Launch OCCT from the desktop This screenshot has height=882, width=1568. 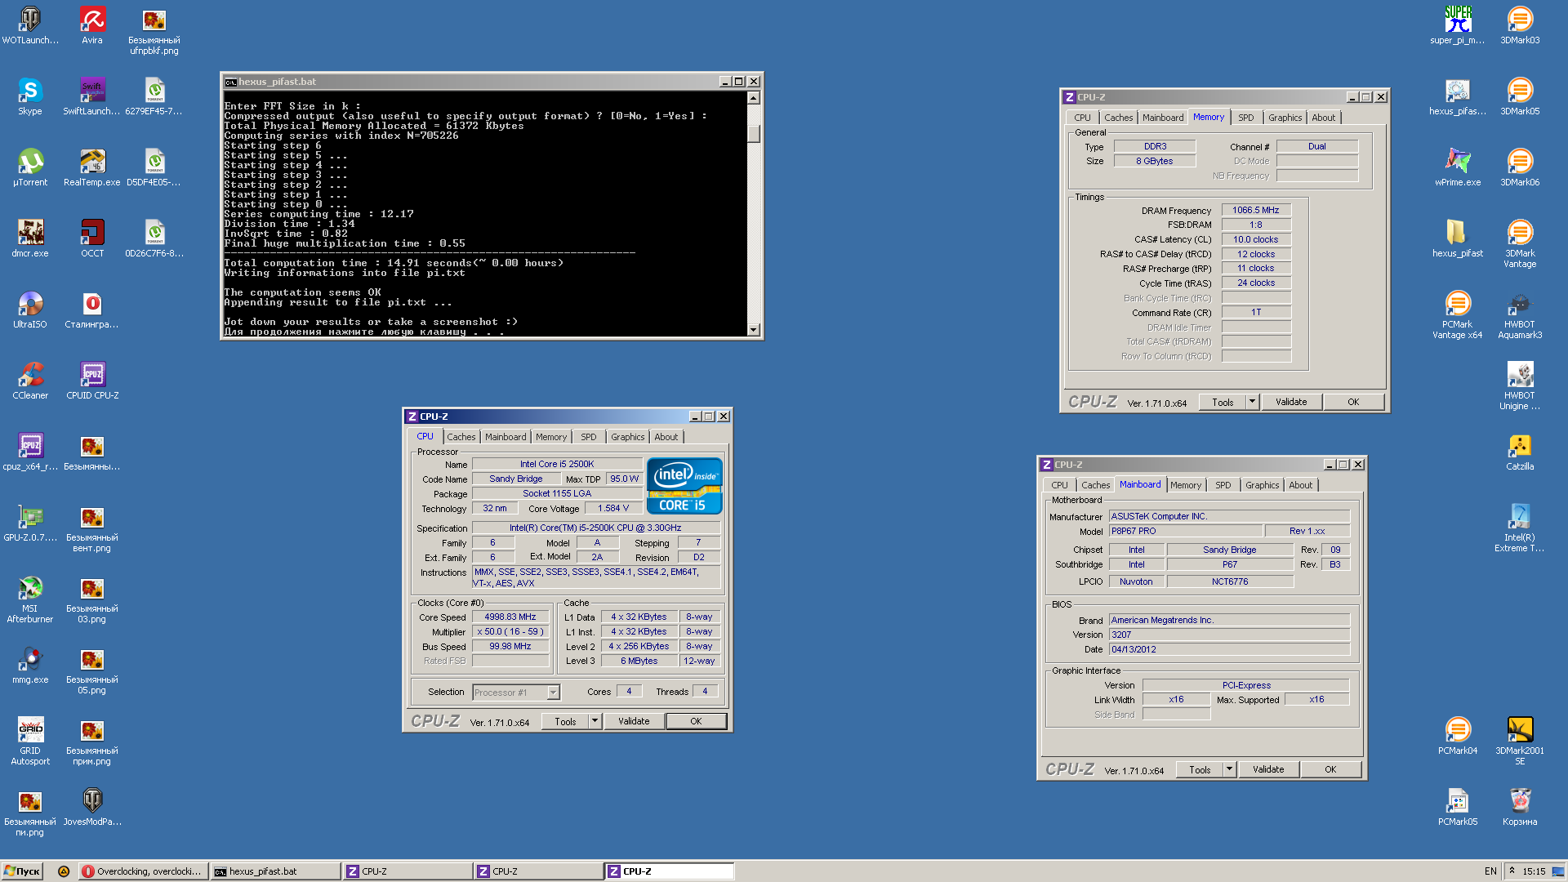92,238
